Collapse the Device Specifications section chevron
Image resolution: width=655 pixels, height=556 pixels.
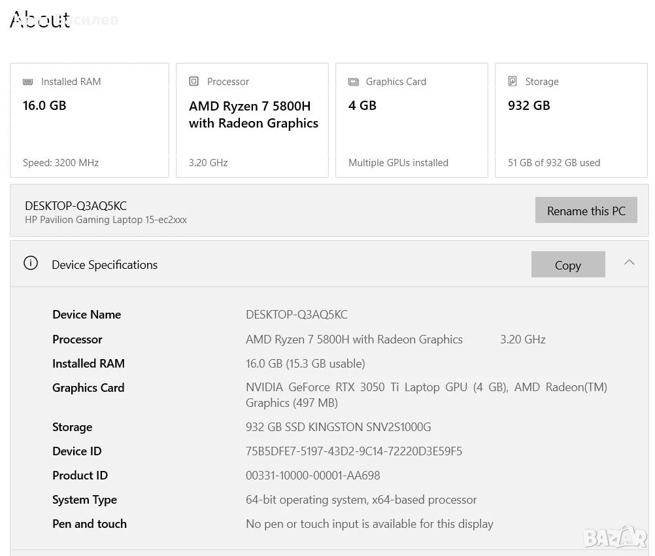629,262
